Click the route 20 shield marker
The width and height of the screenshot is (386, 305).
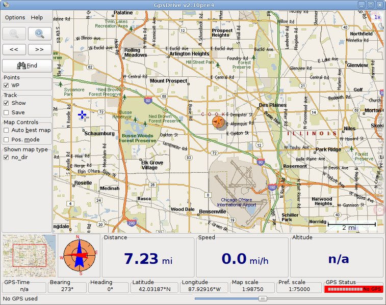coord(100,224)
